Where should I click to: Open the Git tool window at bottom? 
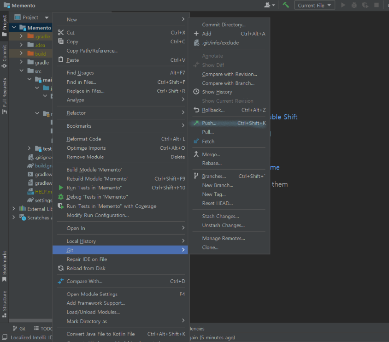(19, 328)
